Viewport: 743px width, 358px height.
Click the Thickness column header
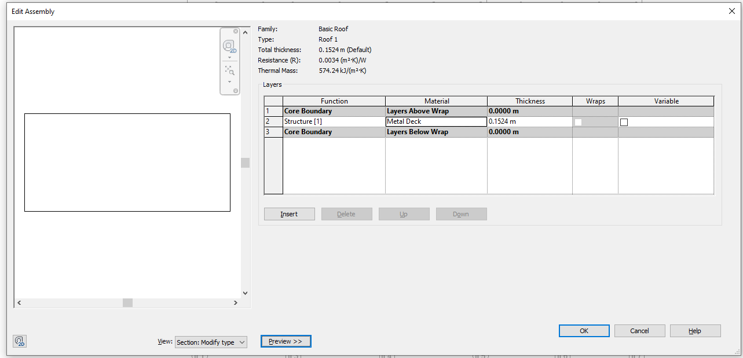[529, 101]
